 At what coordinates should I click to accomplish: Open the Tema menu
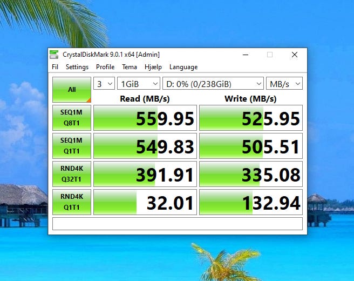(x=130, y=67)
